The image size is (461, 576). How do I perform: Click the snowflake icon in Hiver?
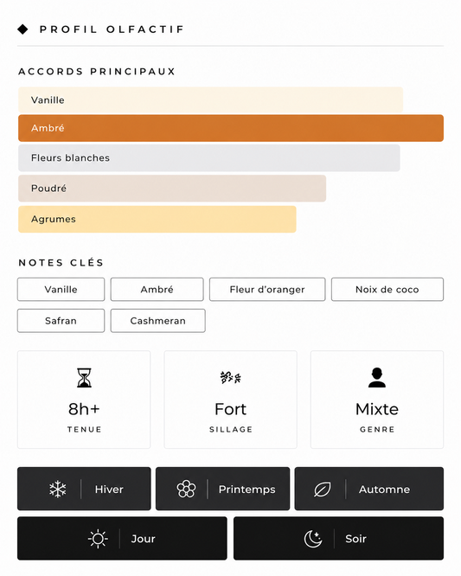tap(58, 489)
